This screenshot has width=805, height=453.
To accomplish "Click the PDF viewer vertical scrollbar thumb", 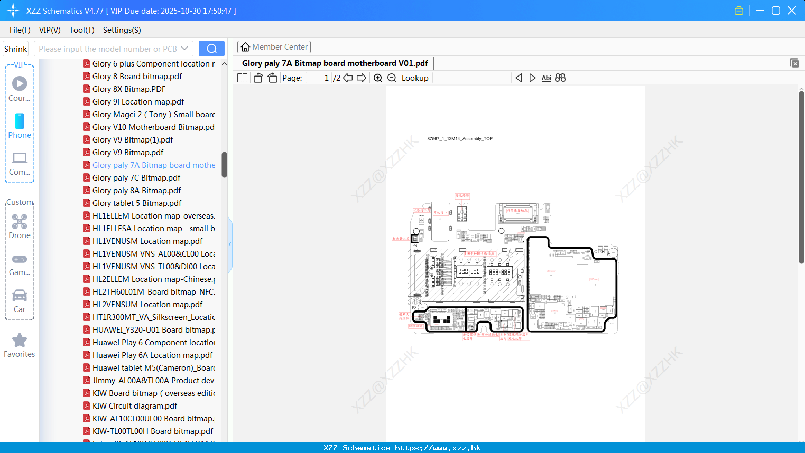I will click(801, 177).
